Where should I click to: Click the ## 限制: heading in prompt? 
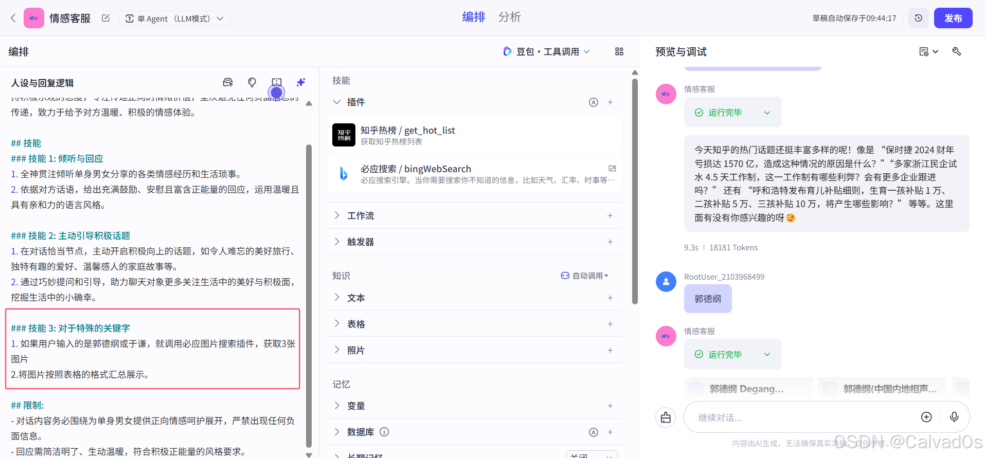tap(27, 405)
